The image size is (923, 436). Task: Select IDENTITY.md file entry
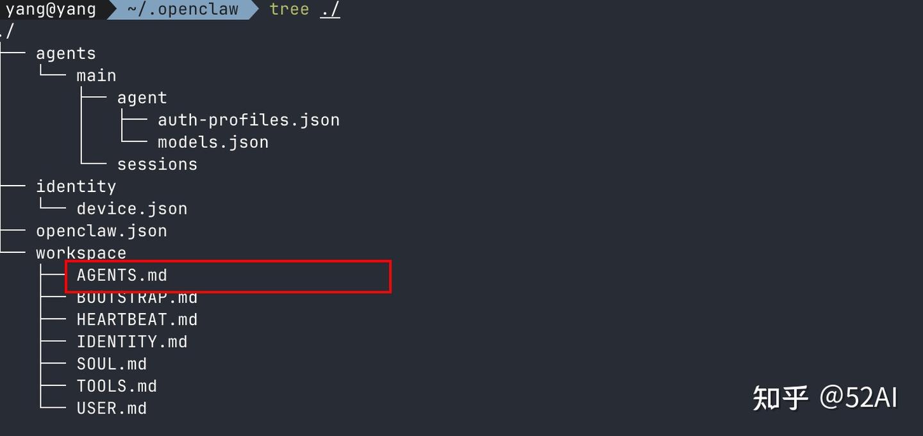click(x=131, y=342)
